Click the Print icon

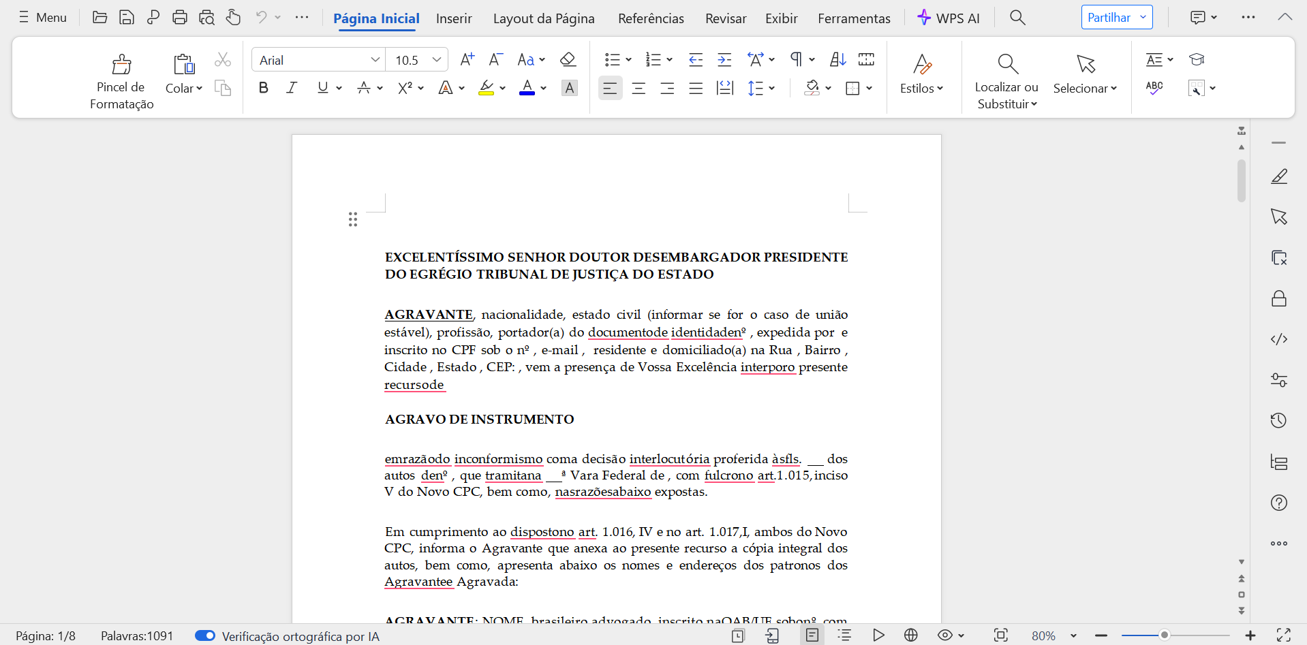pyautogui.click(x=180, y=18)
